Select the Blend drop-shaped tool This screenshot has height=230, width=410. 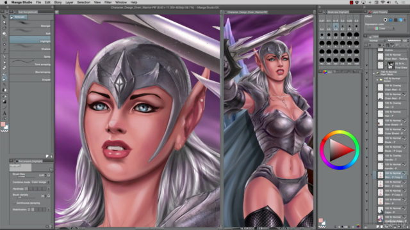coord(4,90)
